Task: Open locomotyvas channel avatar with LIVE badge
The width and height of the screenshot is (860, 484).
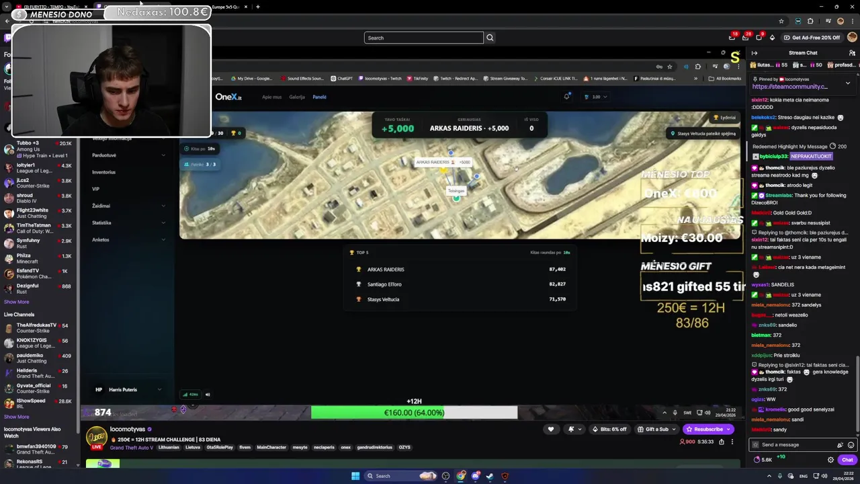Action: [x=97, y=438]
